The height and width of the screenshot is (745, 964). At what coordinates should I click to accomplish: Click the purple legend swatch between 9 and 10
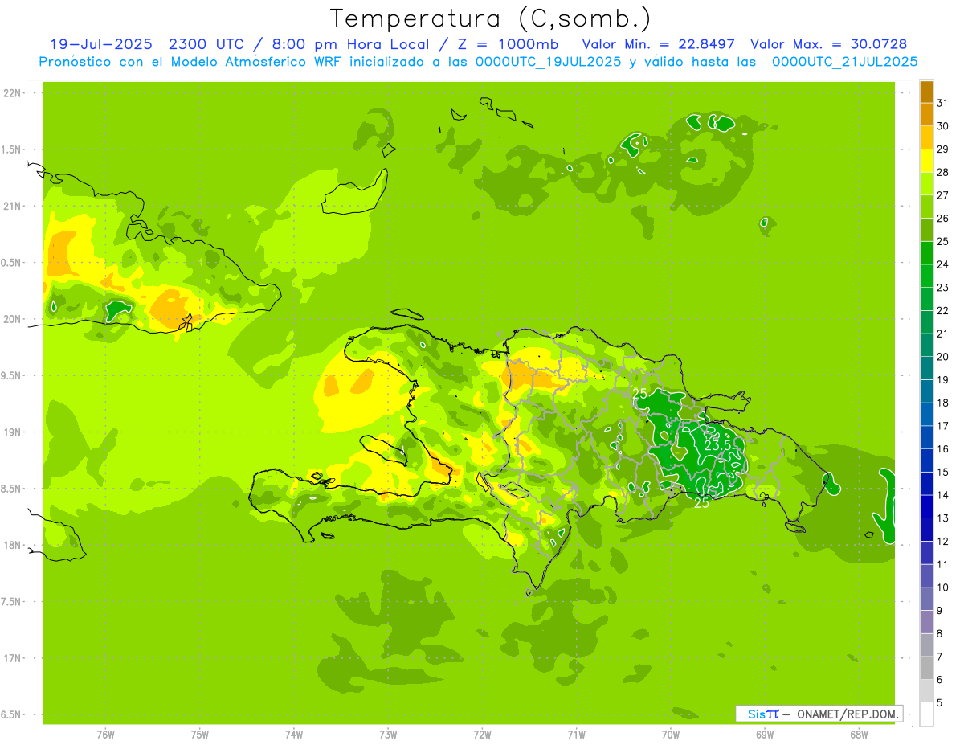pyautogui.click(x=926, y=599)
